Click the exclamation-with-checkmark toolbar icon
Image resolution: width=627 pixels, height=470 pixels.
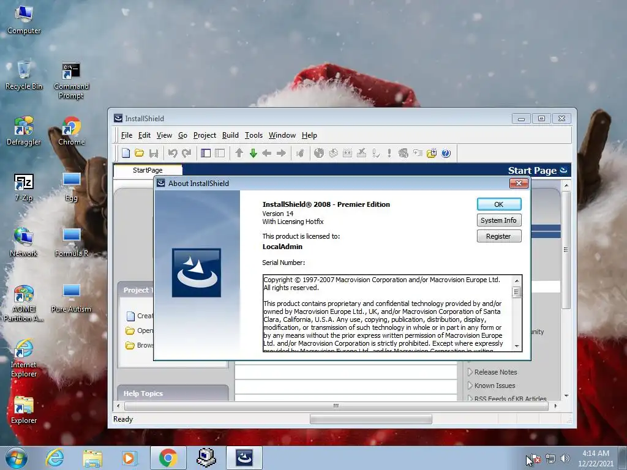click(x=376, y=153)
